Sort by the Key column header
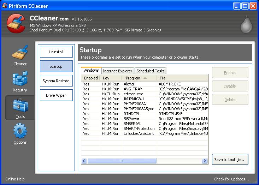Screen dimensions: 259x185 click(111, 78)
